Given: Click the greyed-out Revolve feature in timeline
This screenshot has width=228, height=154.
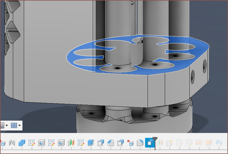Looking at the screenshot, I should [199, 143].
